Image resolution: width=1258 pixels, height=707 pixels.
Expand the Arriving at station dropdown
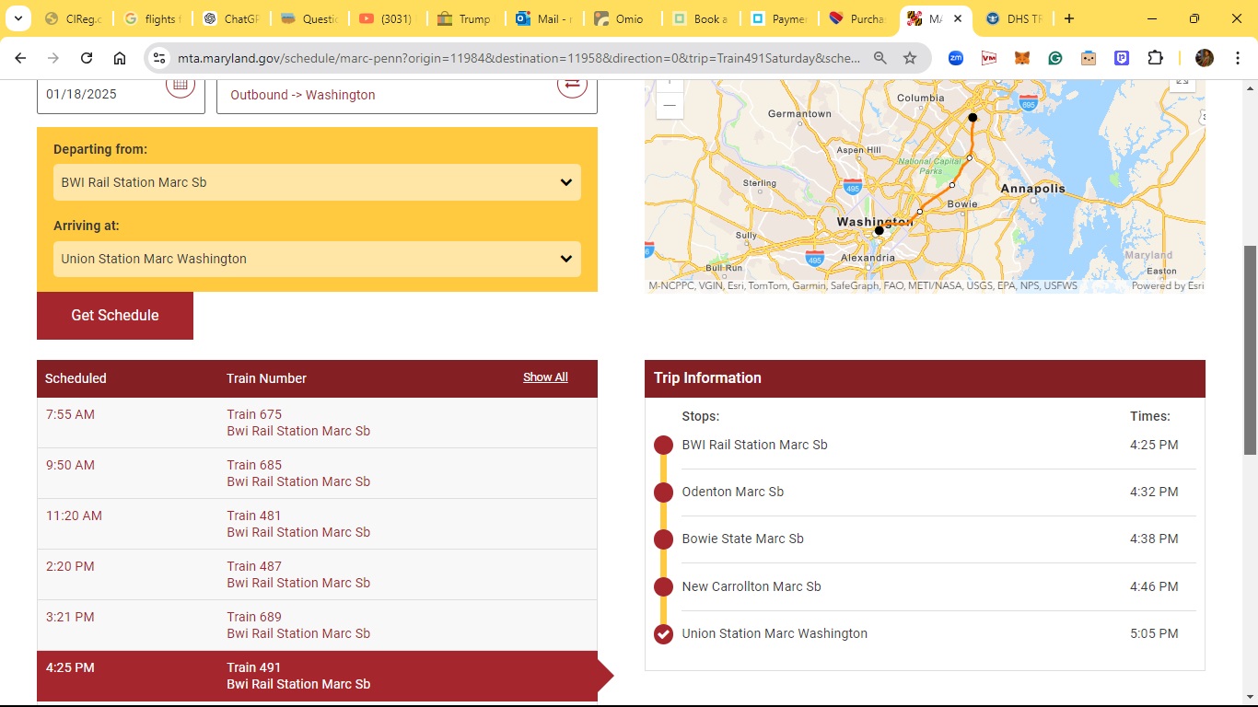[317, 259]
